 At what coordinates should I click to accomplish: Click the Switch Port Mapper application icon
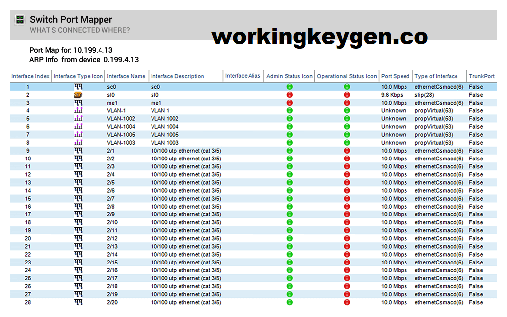pos(20,20)
